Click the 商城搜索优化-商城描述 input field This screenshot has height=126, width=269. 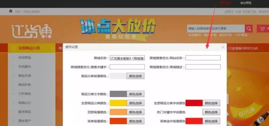tap(203, 67)
